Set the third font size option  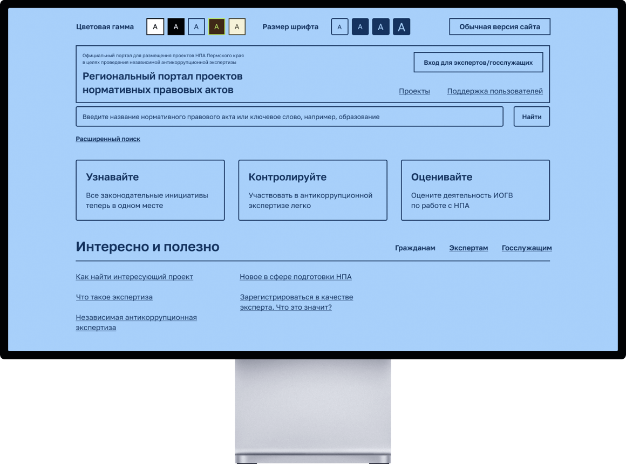coord(380,26)
